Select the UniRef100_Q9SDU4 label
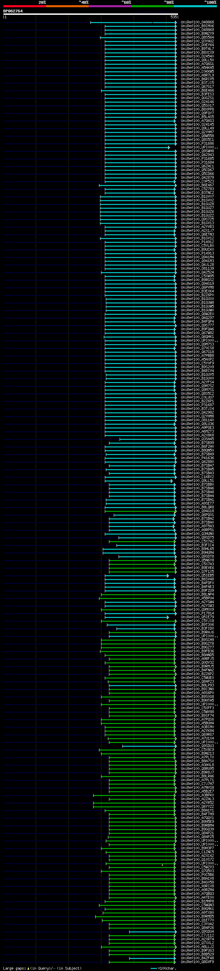This screenshot has height=971, width=220. 197,931
